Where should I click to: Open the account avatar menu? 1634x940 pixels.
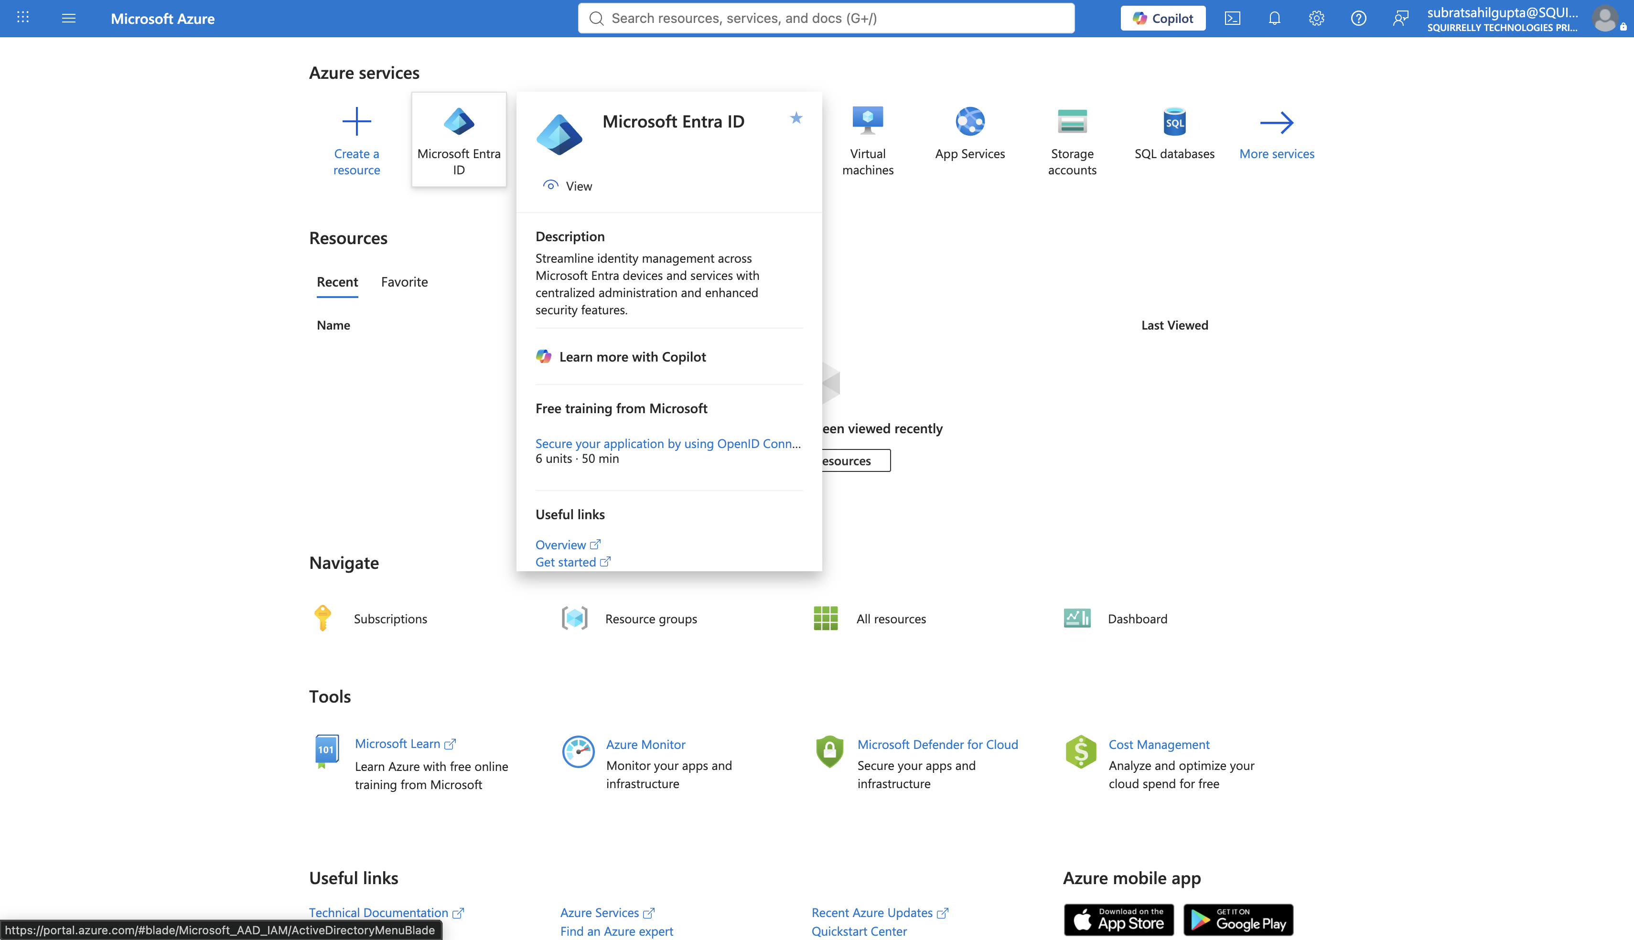(x=1605, y=18)
